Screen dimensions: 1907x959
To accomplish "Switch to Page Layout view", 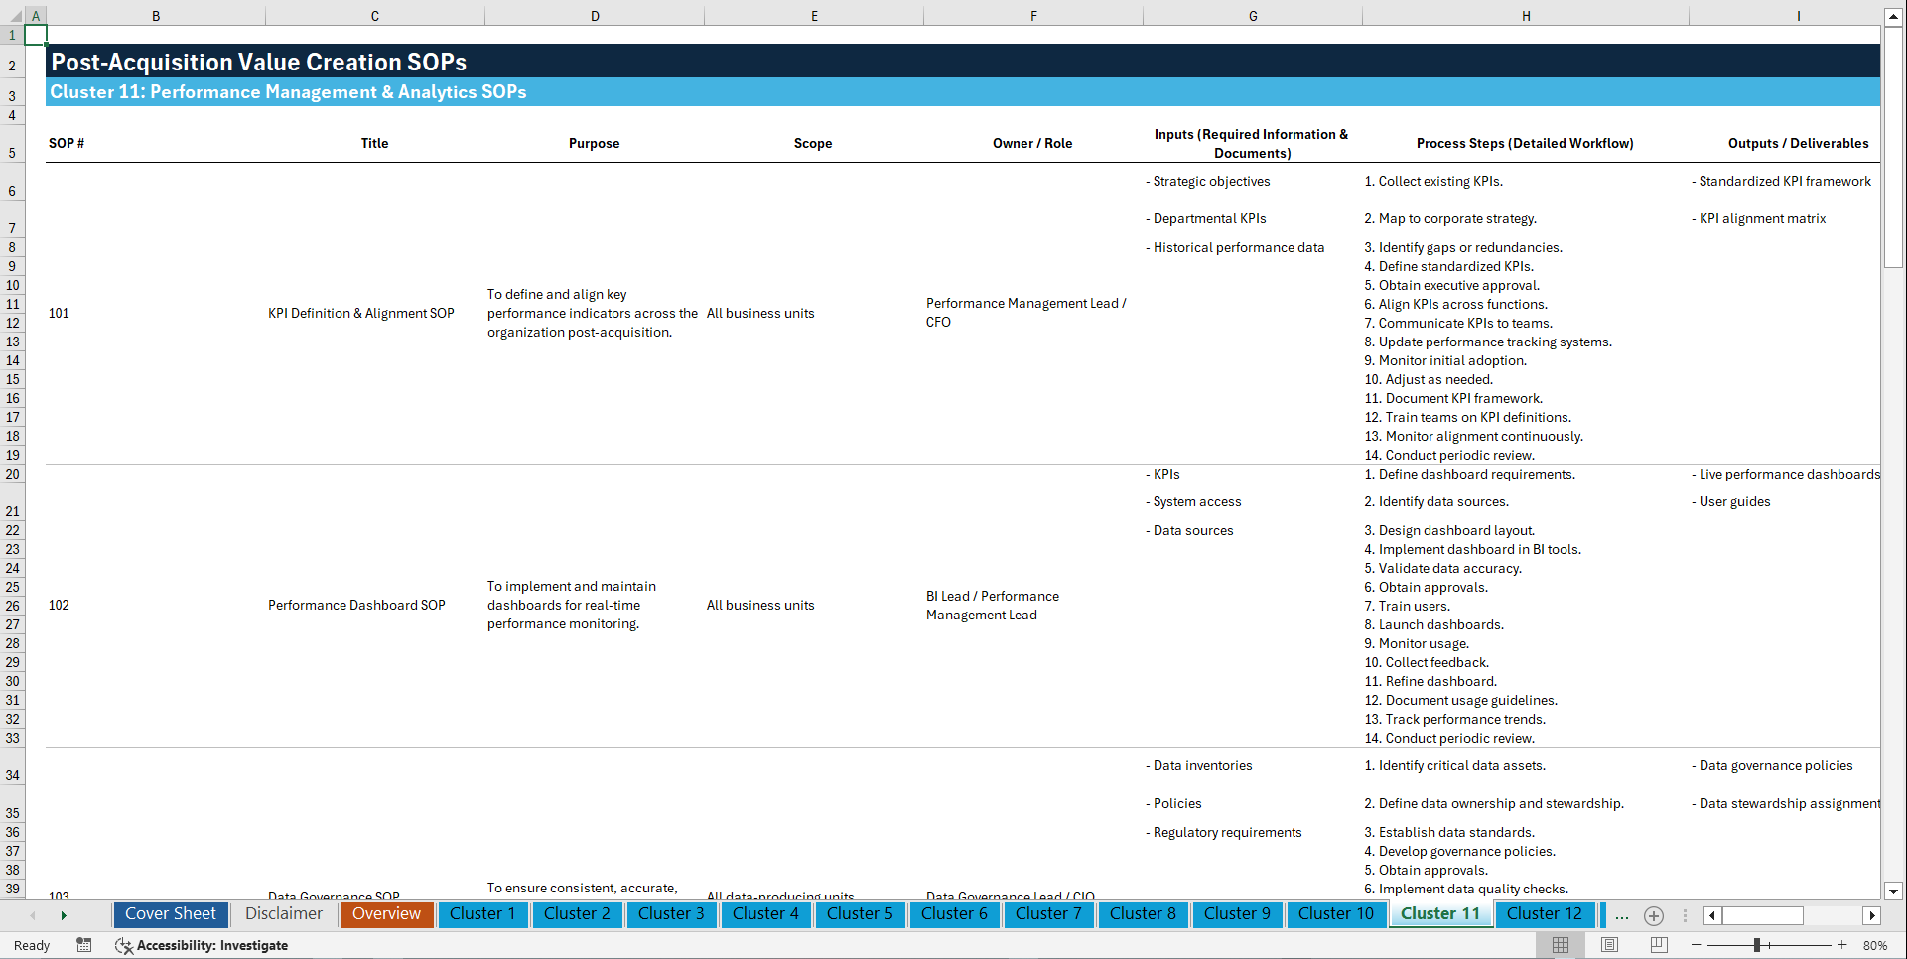I will tap(1608, 945).
